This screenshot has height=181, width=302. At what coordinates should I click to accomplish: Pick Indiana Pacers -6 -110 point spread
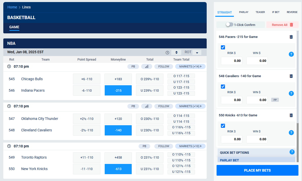[x=87, y=91]
